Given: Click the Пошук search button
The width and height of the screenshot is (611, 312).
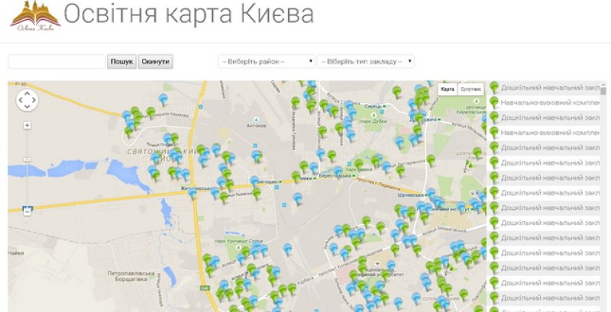Looking at the screenshot, I should [122, 62].
